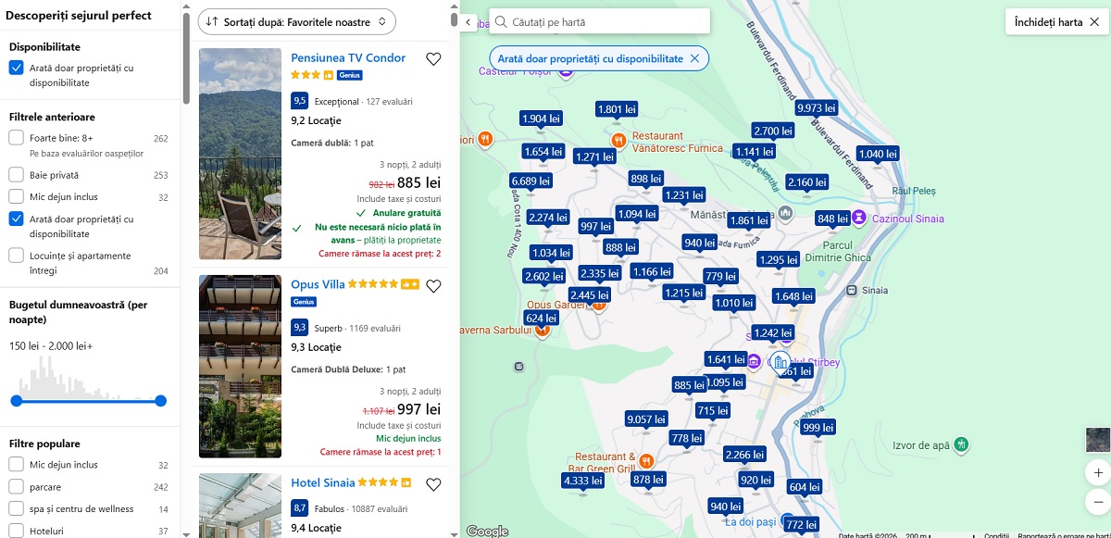1111x538 pixels.
Task: Open Restaurant Vânătoresc Furnica map pin
Action: [x=618, y=141]
